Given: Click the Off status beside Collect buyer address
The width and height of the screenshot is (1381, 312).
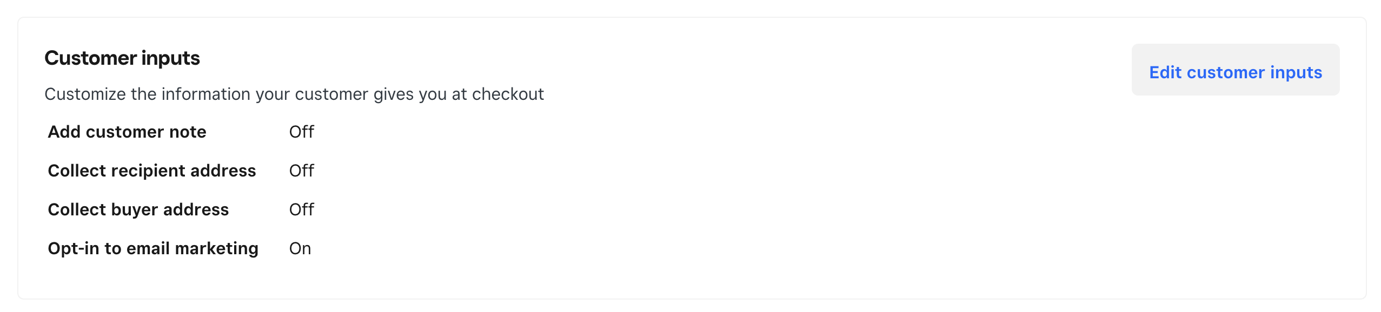Looking at the screenshot, I should [x=301, y=210].
